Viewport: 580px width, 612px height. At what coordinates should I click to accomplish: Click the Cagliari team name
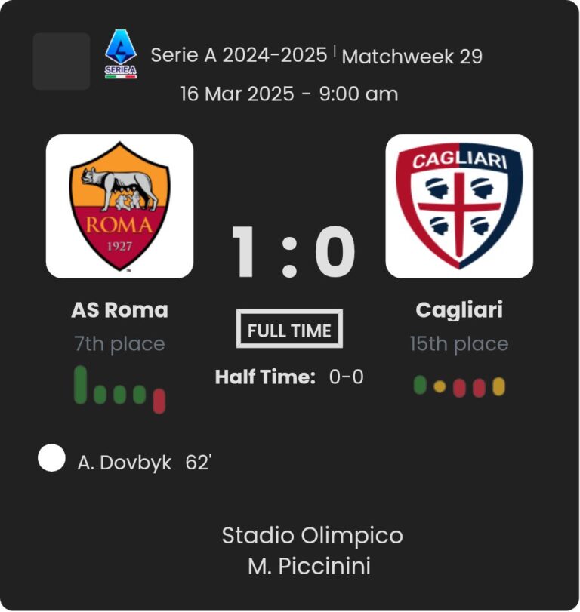459,310
